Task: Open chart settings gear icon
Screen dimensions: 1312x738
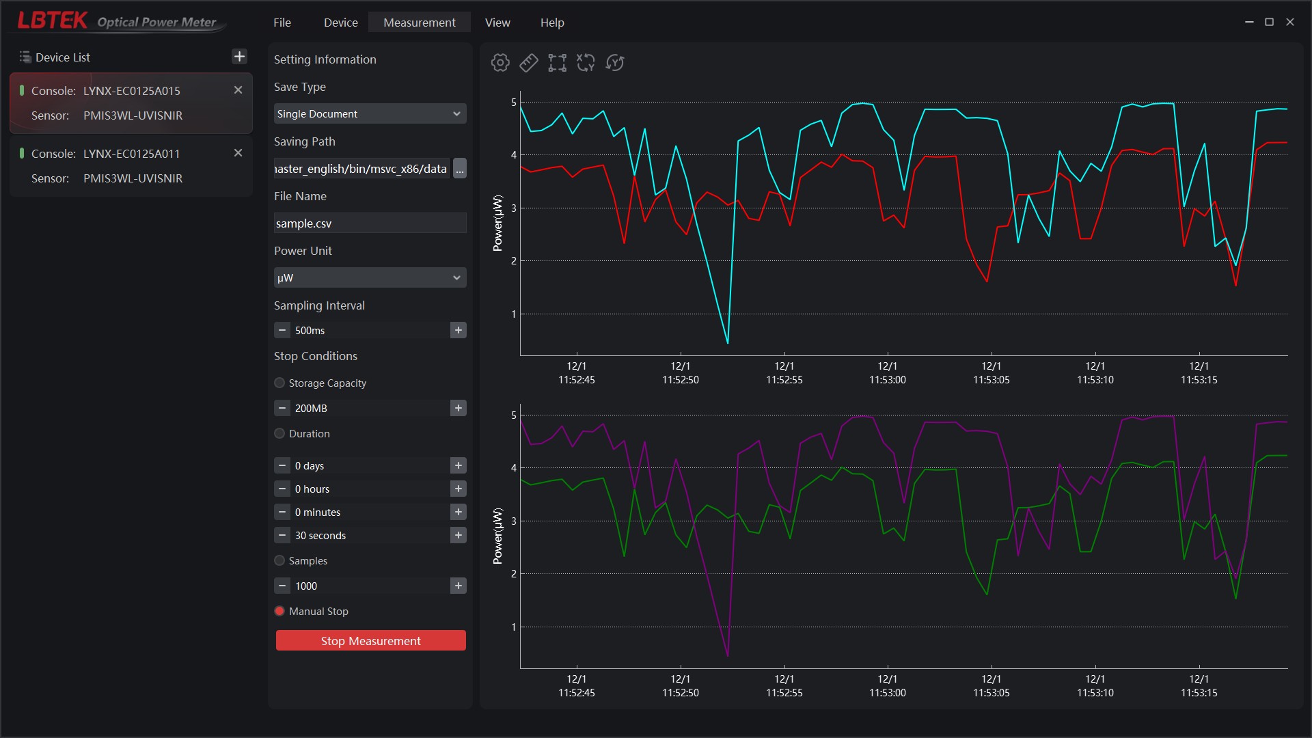Action: tap(500, 63)
